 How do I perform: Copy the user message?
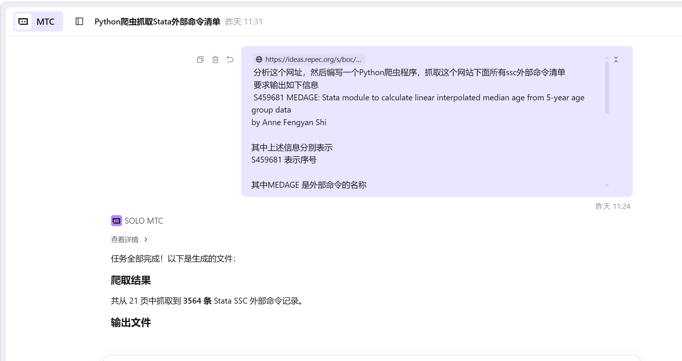coord(200,60)
